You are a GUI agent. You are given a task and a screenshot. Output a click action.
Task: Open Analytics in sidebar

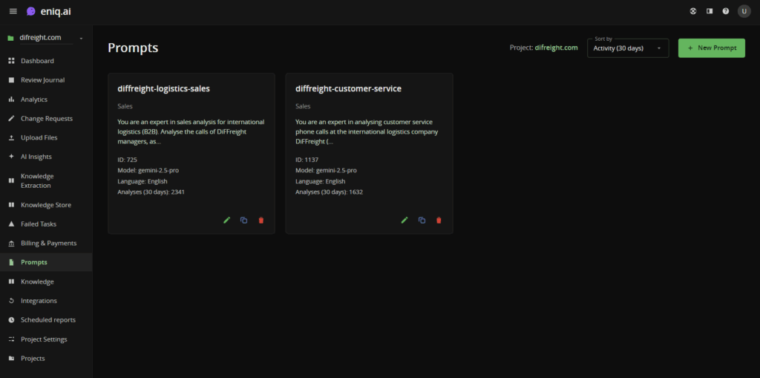(46, 100)
